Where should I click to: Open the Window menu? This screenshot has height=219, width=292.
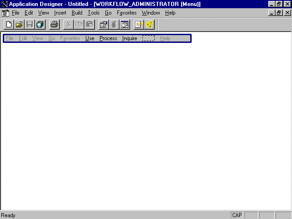(x=151, y=13)
